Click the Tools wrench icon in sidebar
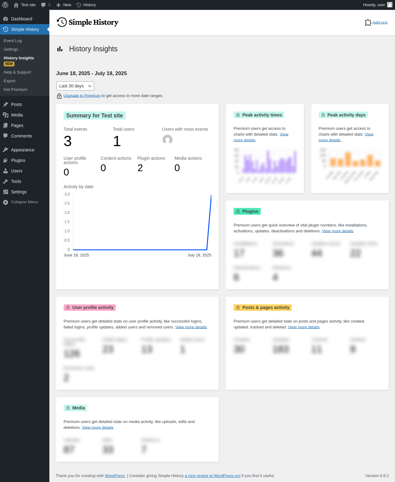Image resolution: width=395 pixels, height=482 pixels. (x=6, y=181)
